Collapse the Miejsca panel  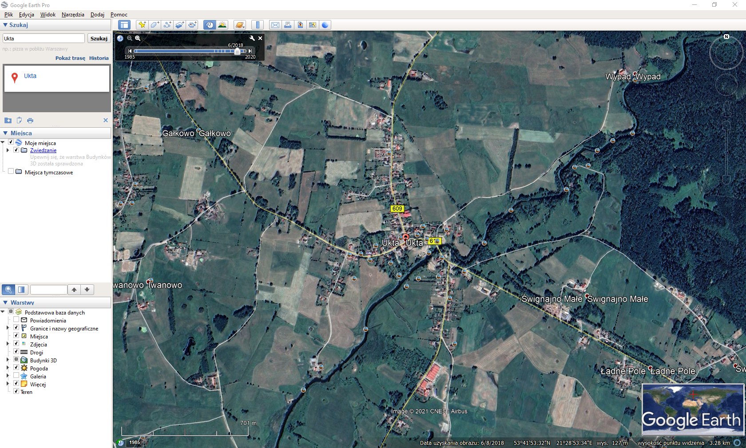coord(5,133)
